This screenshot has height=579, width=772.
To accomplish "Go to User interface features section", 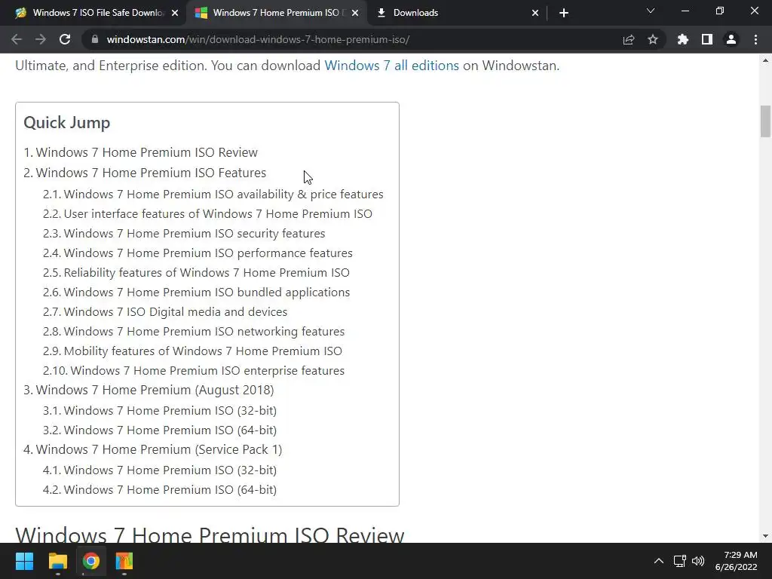I will point(218,213).
